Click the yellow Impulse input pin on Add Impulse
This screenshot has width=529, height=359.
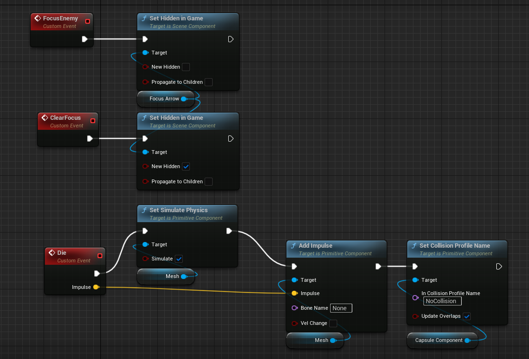(295, 293)
